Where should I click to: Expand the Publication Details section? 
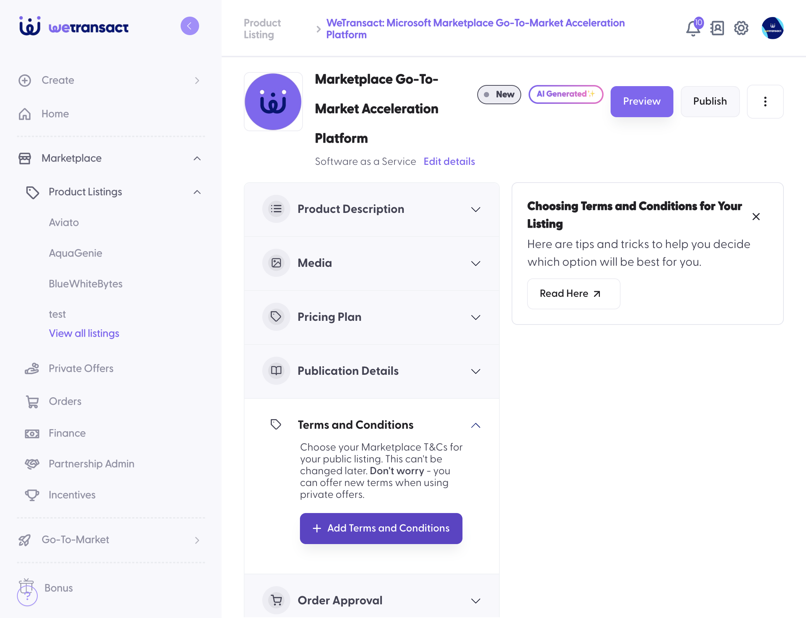click(x=372, y=371)
